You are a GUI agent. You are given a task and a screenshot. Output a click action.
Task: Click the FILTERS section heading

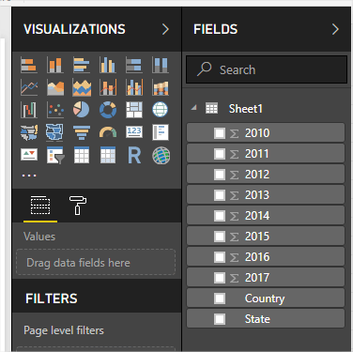(x=52, y=298)
